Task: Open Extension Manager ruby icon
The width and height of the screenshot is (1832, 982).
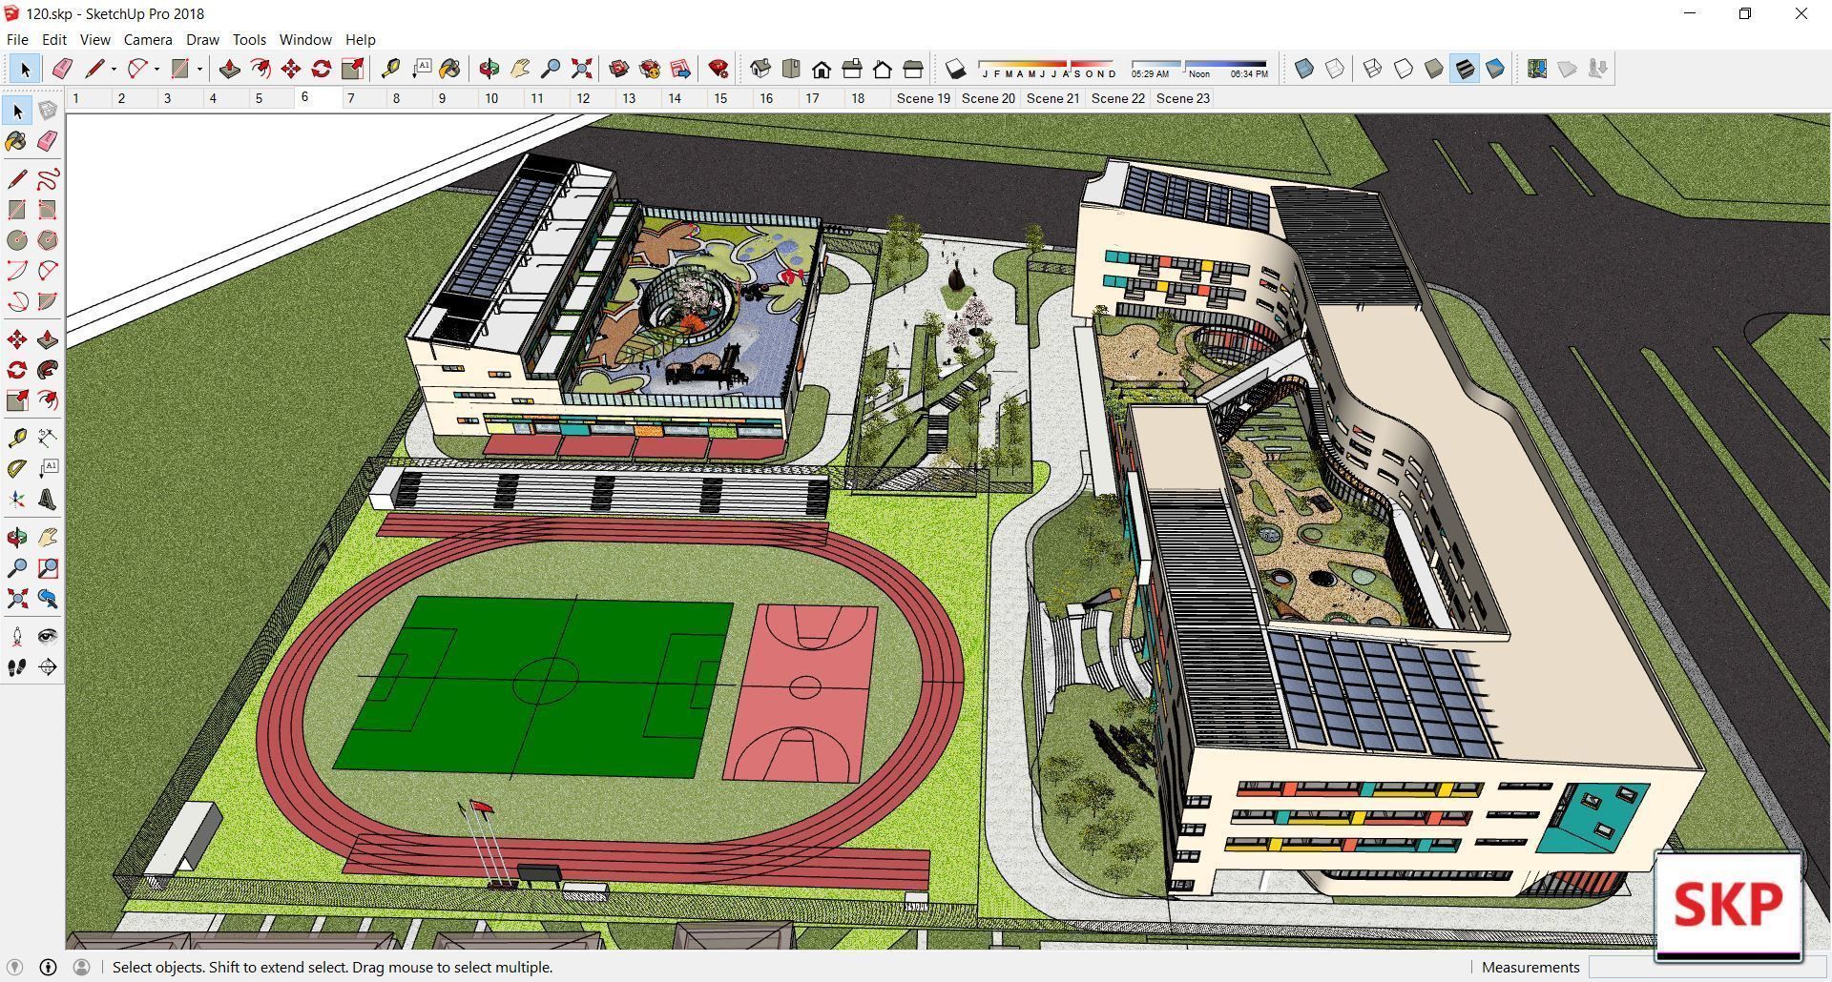Action: [718, 69]
